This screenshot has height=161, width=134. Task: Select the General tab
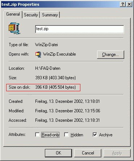click(x=13, y=14)
